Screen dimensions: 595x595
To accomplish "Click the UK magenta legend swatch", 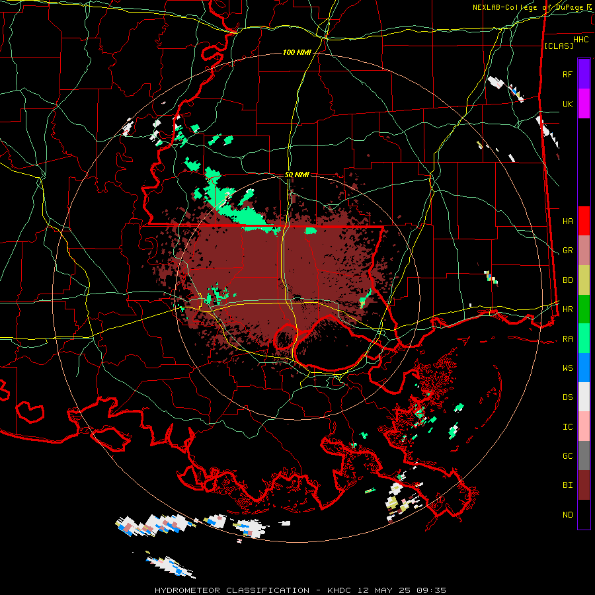I will pos(584,104).
